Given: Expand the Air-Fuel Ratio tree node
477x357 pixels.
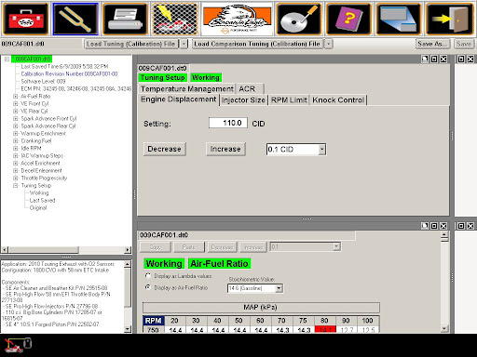Looking at the screenshot, I should (16, 96).
